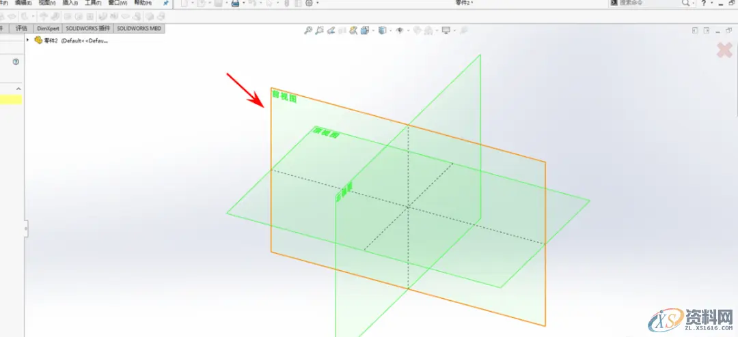Select the 零件2 (Default) tree item
This screenshot has height=337, width=738.
77,40
